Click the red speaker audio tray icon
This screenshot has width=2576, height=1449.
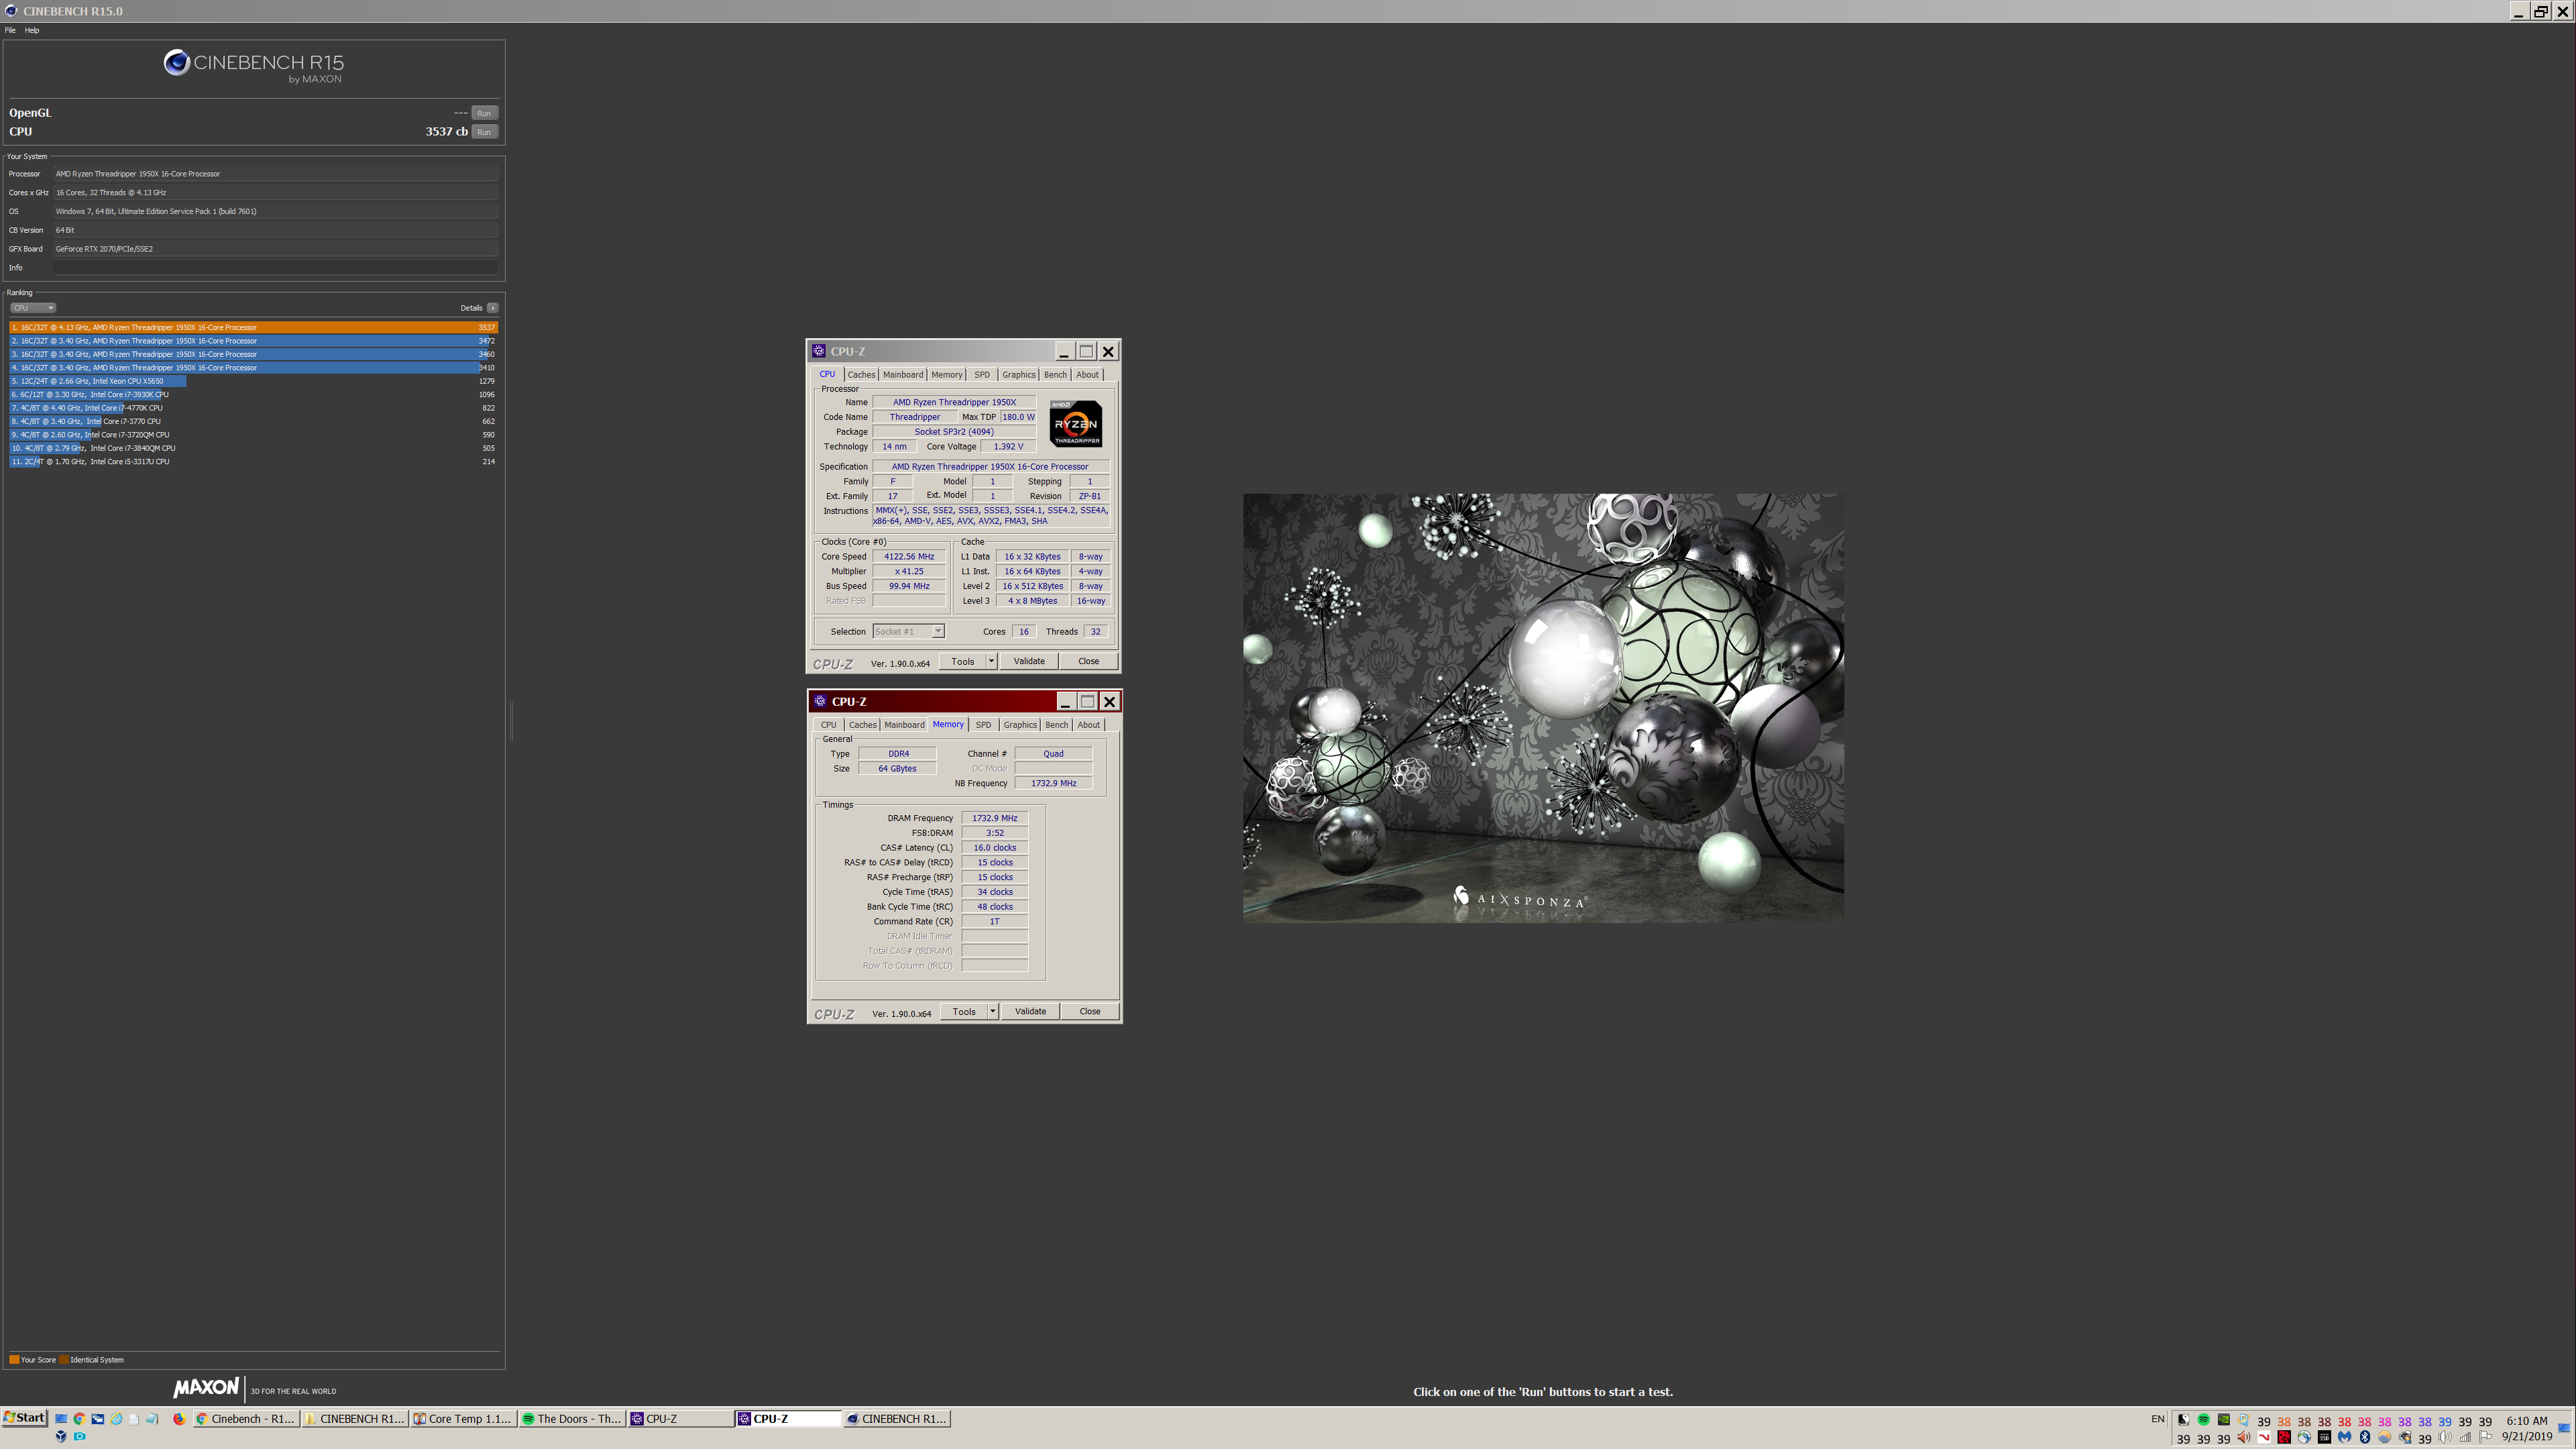(2244, 1437)
